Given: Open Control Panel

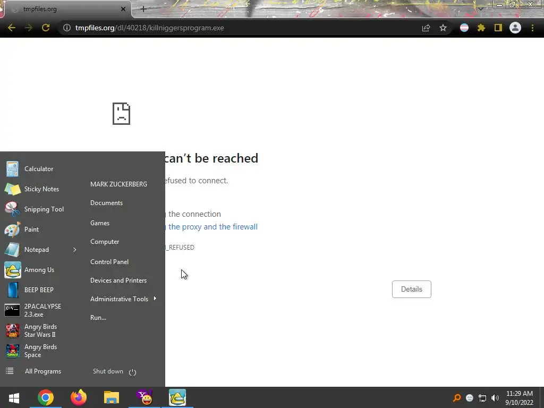Looking at the screenshot, I should coord(109,262).
